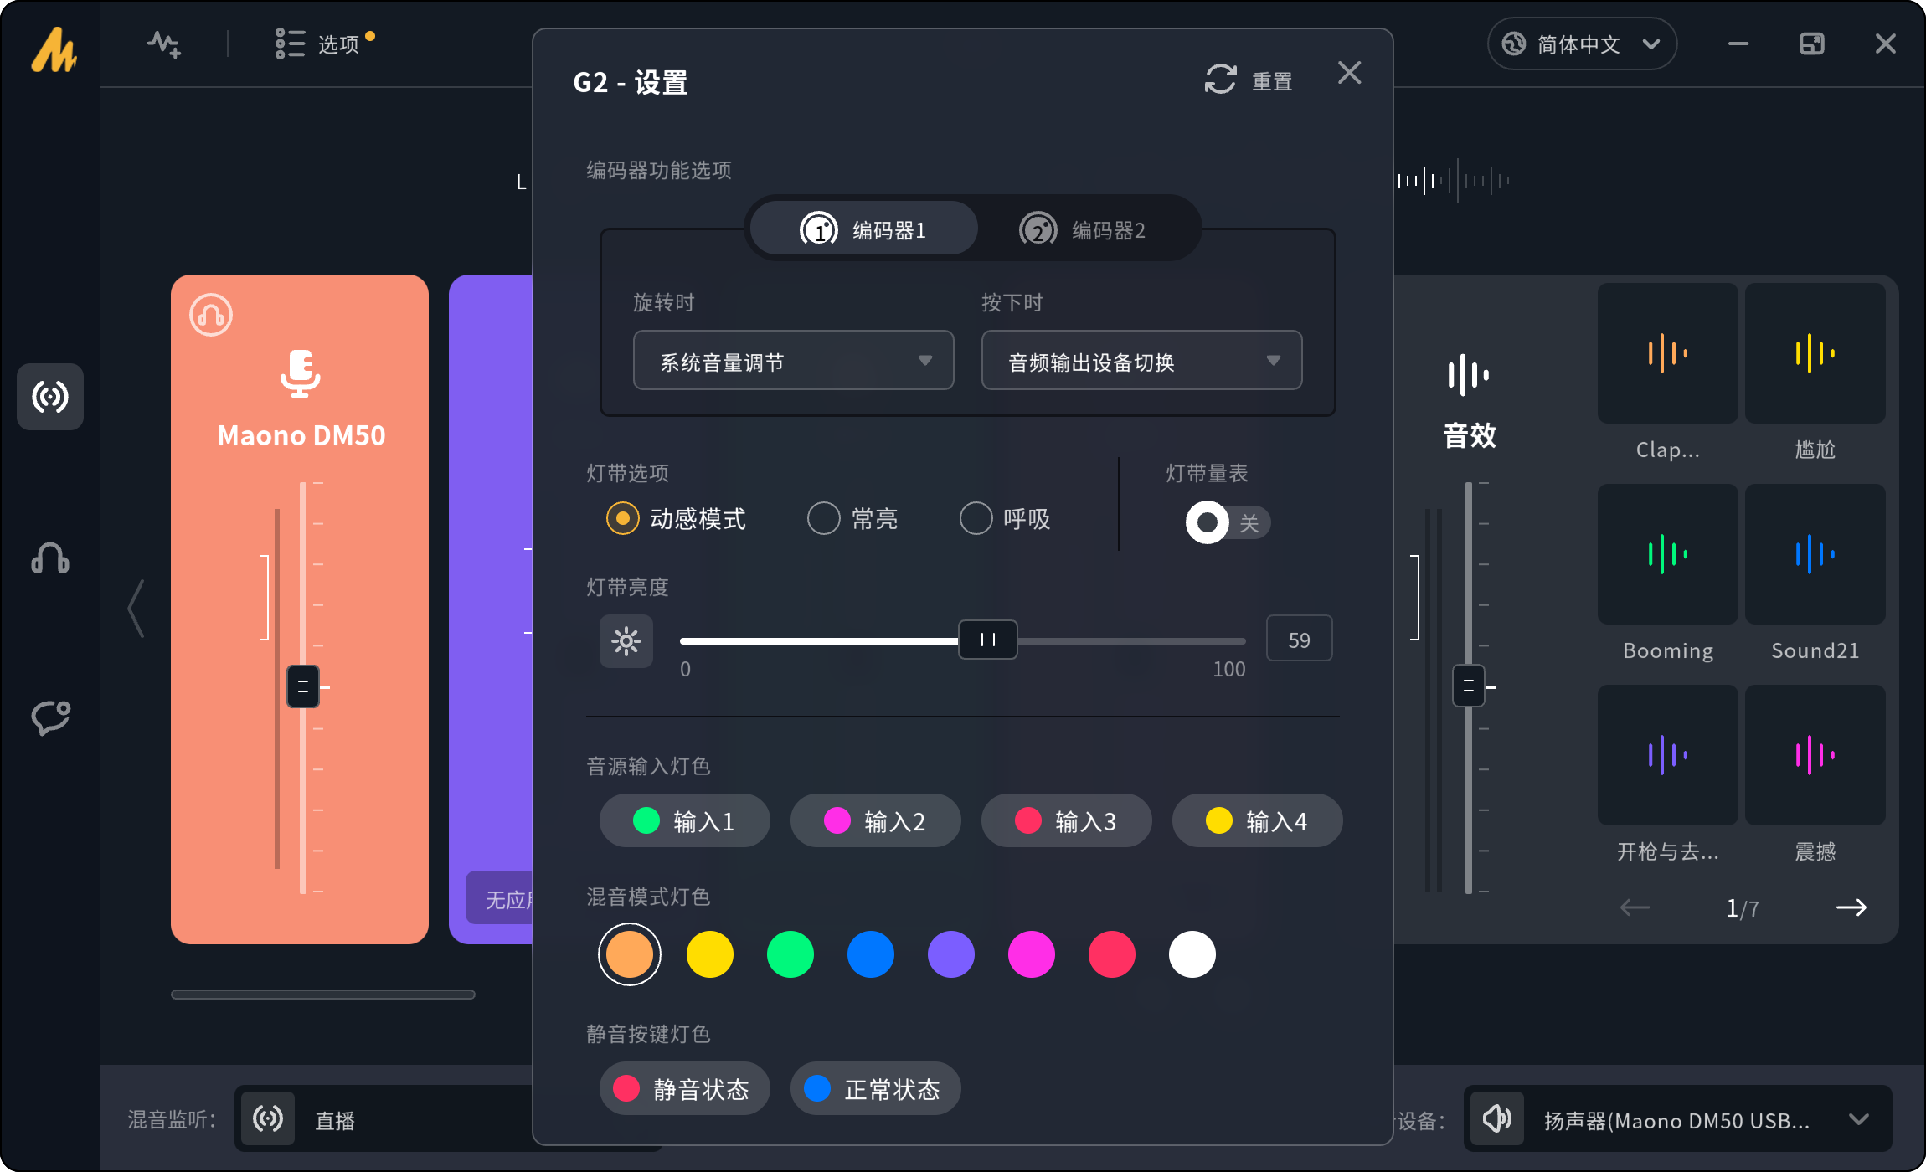
Task: Open the headphone monitoring sidebar icon
Action: click(50, 558)
